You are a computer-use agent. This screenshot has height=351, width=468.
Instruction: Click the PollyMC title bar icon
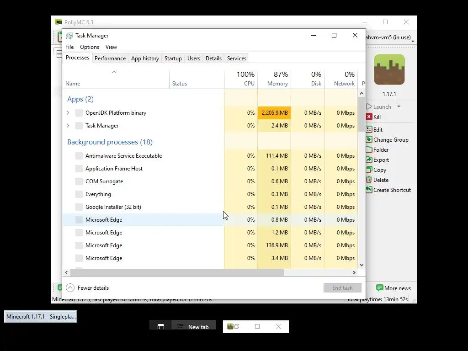coord(58,22)
